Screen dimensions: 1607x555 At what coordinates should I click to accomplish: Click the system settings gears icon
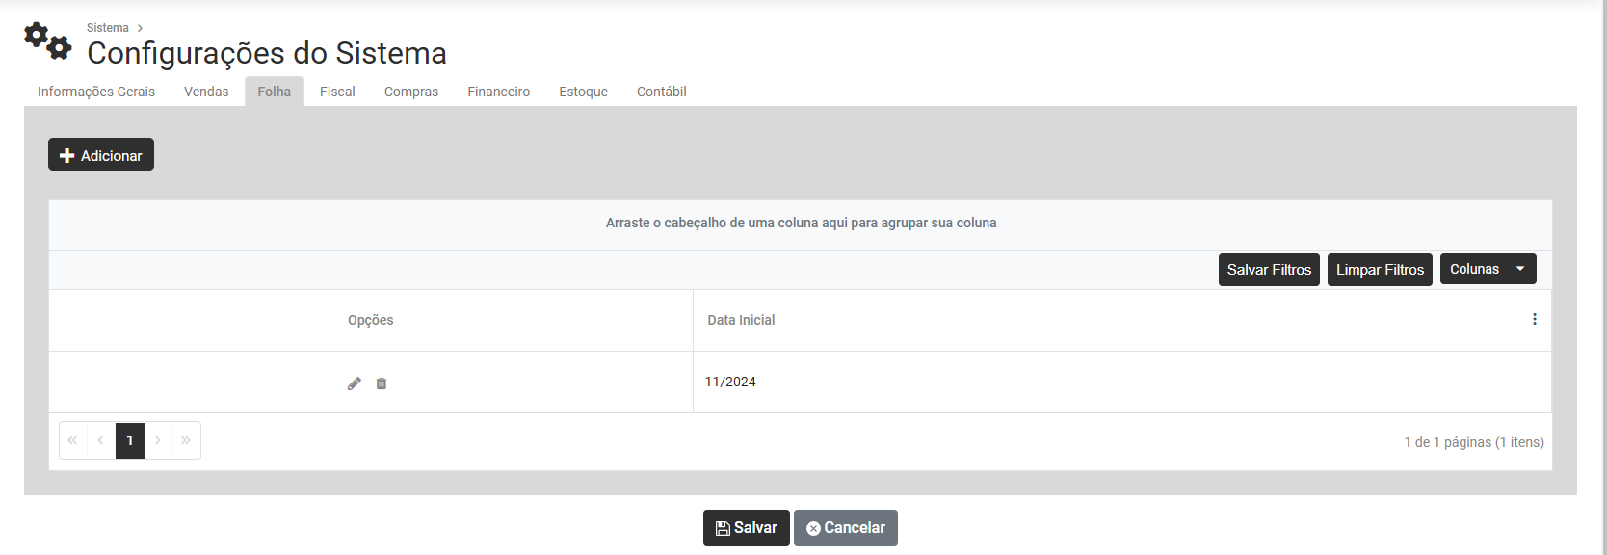click(x=47, y=40)
